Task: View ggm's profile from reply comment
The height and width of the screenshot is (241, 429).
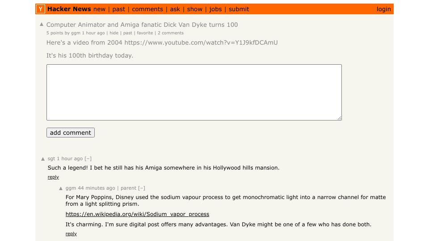Action: 71,188
